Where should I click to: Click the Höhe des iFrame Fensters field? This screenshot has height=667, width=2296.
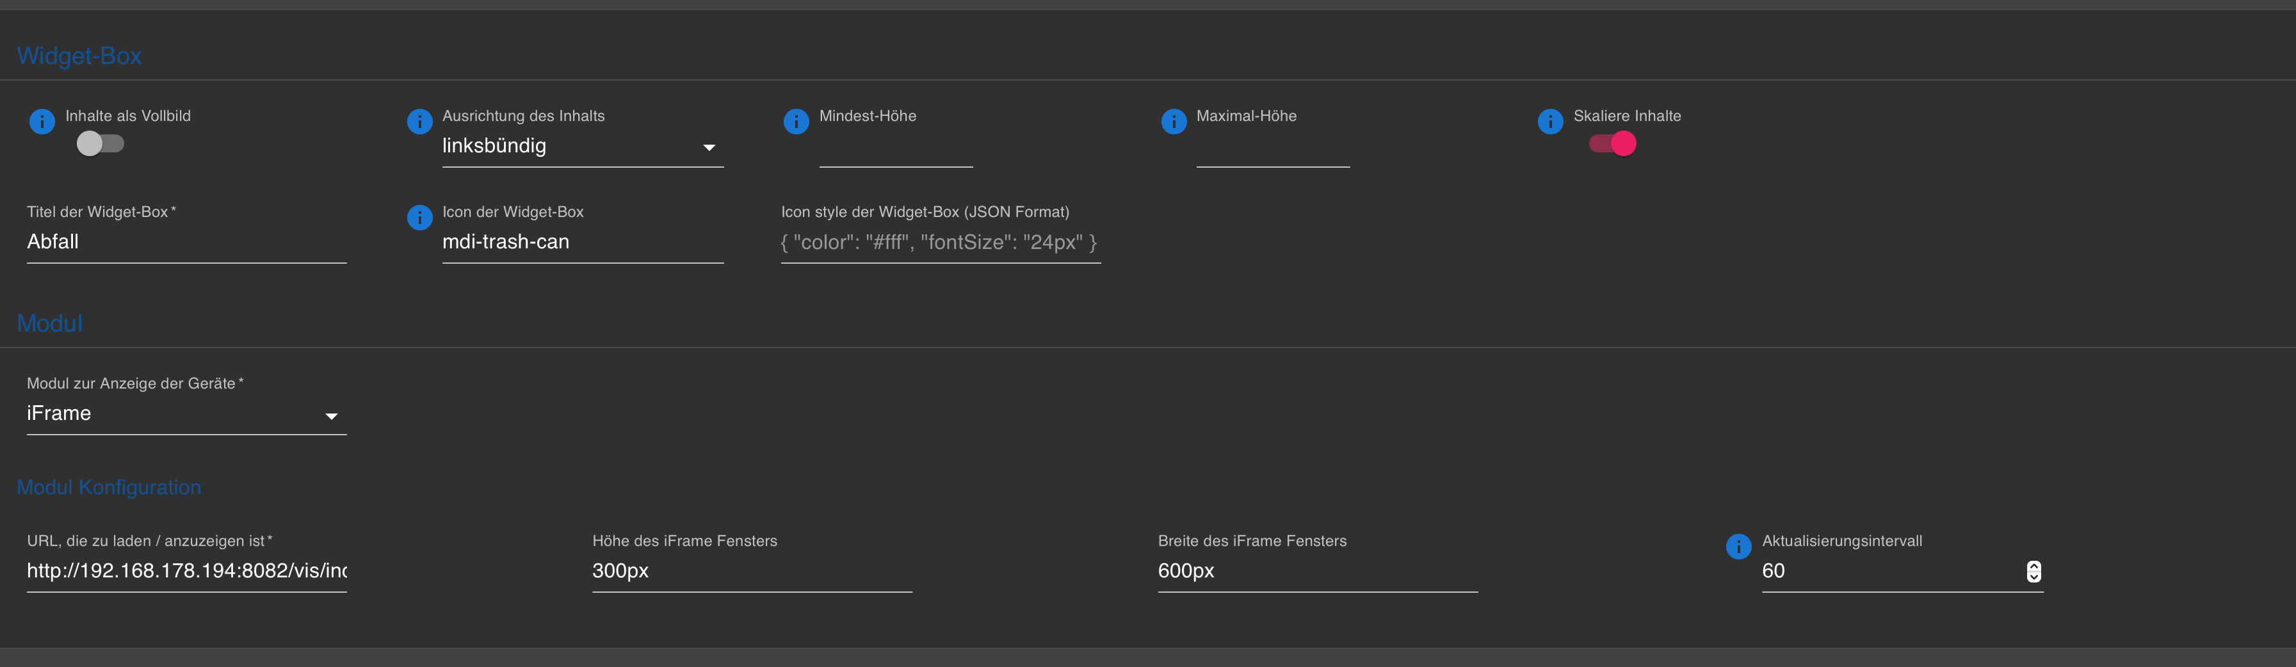pos(752,571)
